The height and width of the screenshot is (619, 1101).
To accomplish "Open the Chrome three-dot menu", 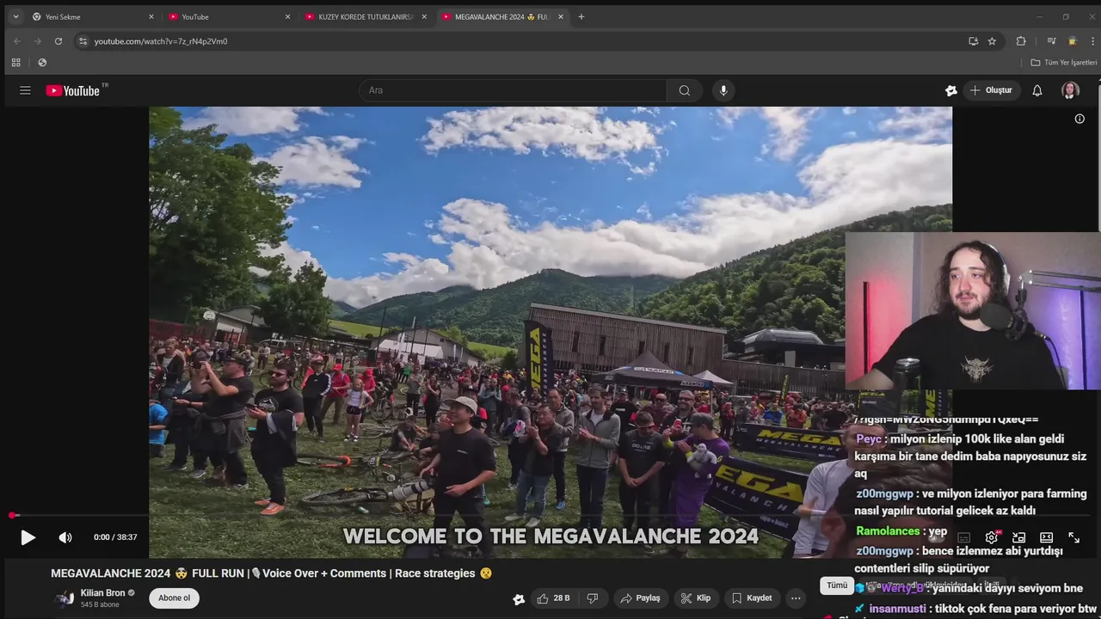I will coord(1091,40).
